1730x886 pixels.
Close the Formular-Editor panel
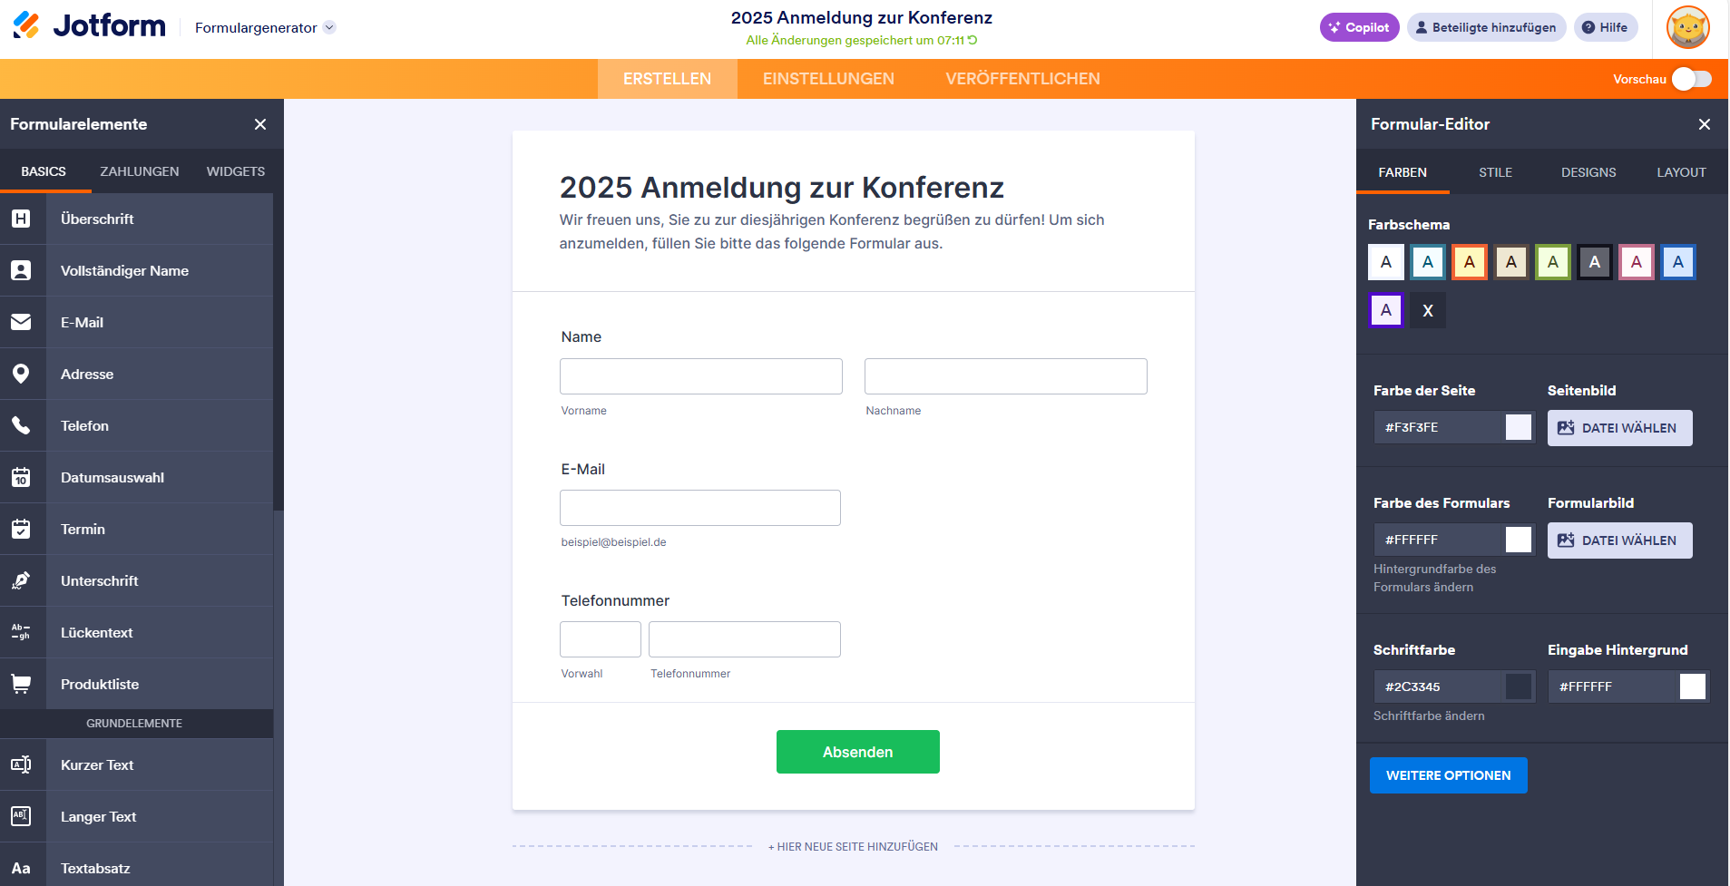pyautogui.click(x=1705, y=124)
